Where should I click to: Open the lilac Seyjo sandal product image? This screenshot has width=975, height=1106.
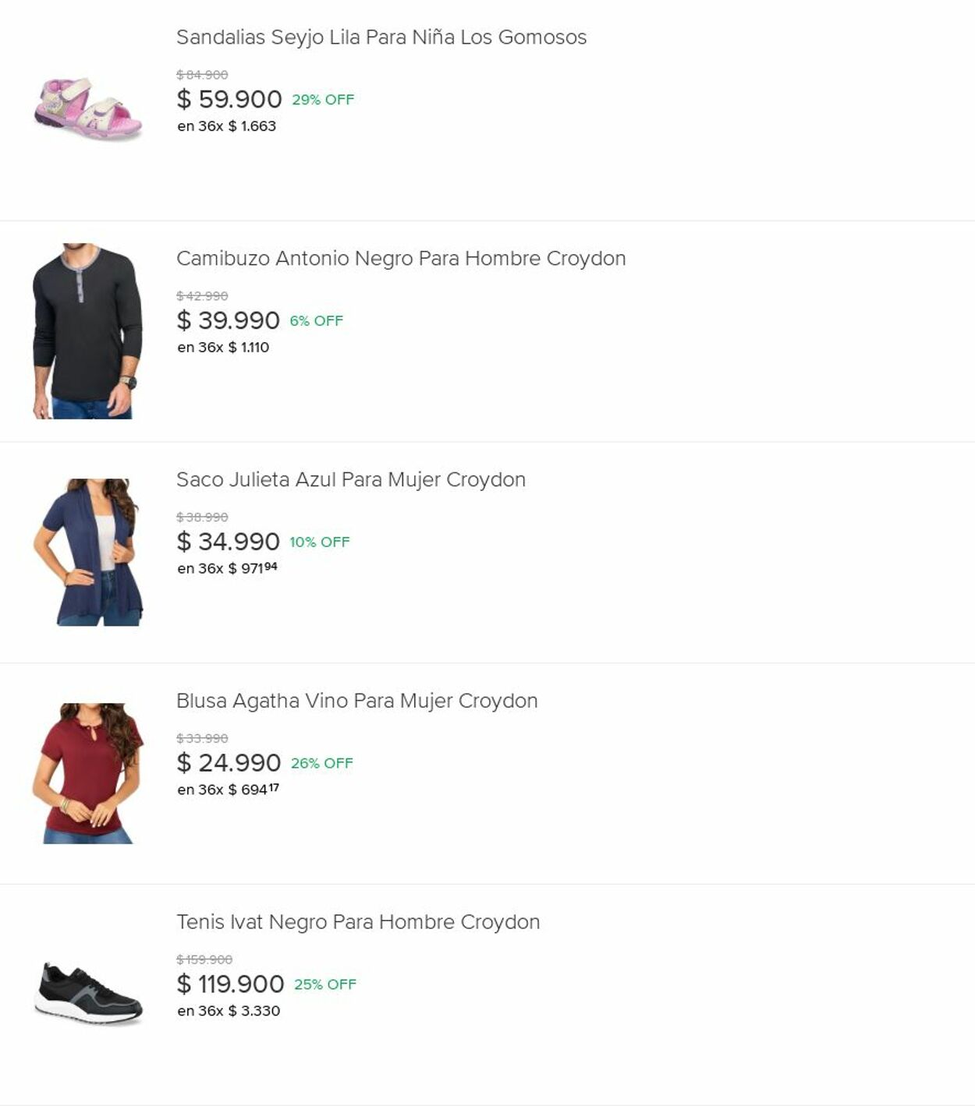pos(88,110)
